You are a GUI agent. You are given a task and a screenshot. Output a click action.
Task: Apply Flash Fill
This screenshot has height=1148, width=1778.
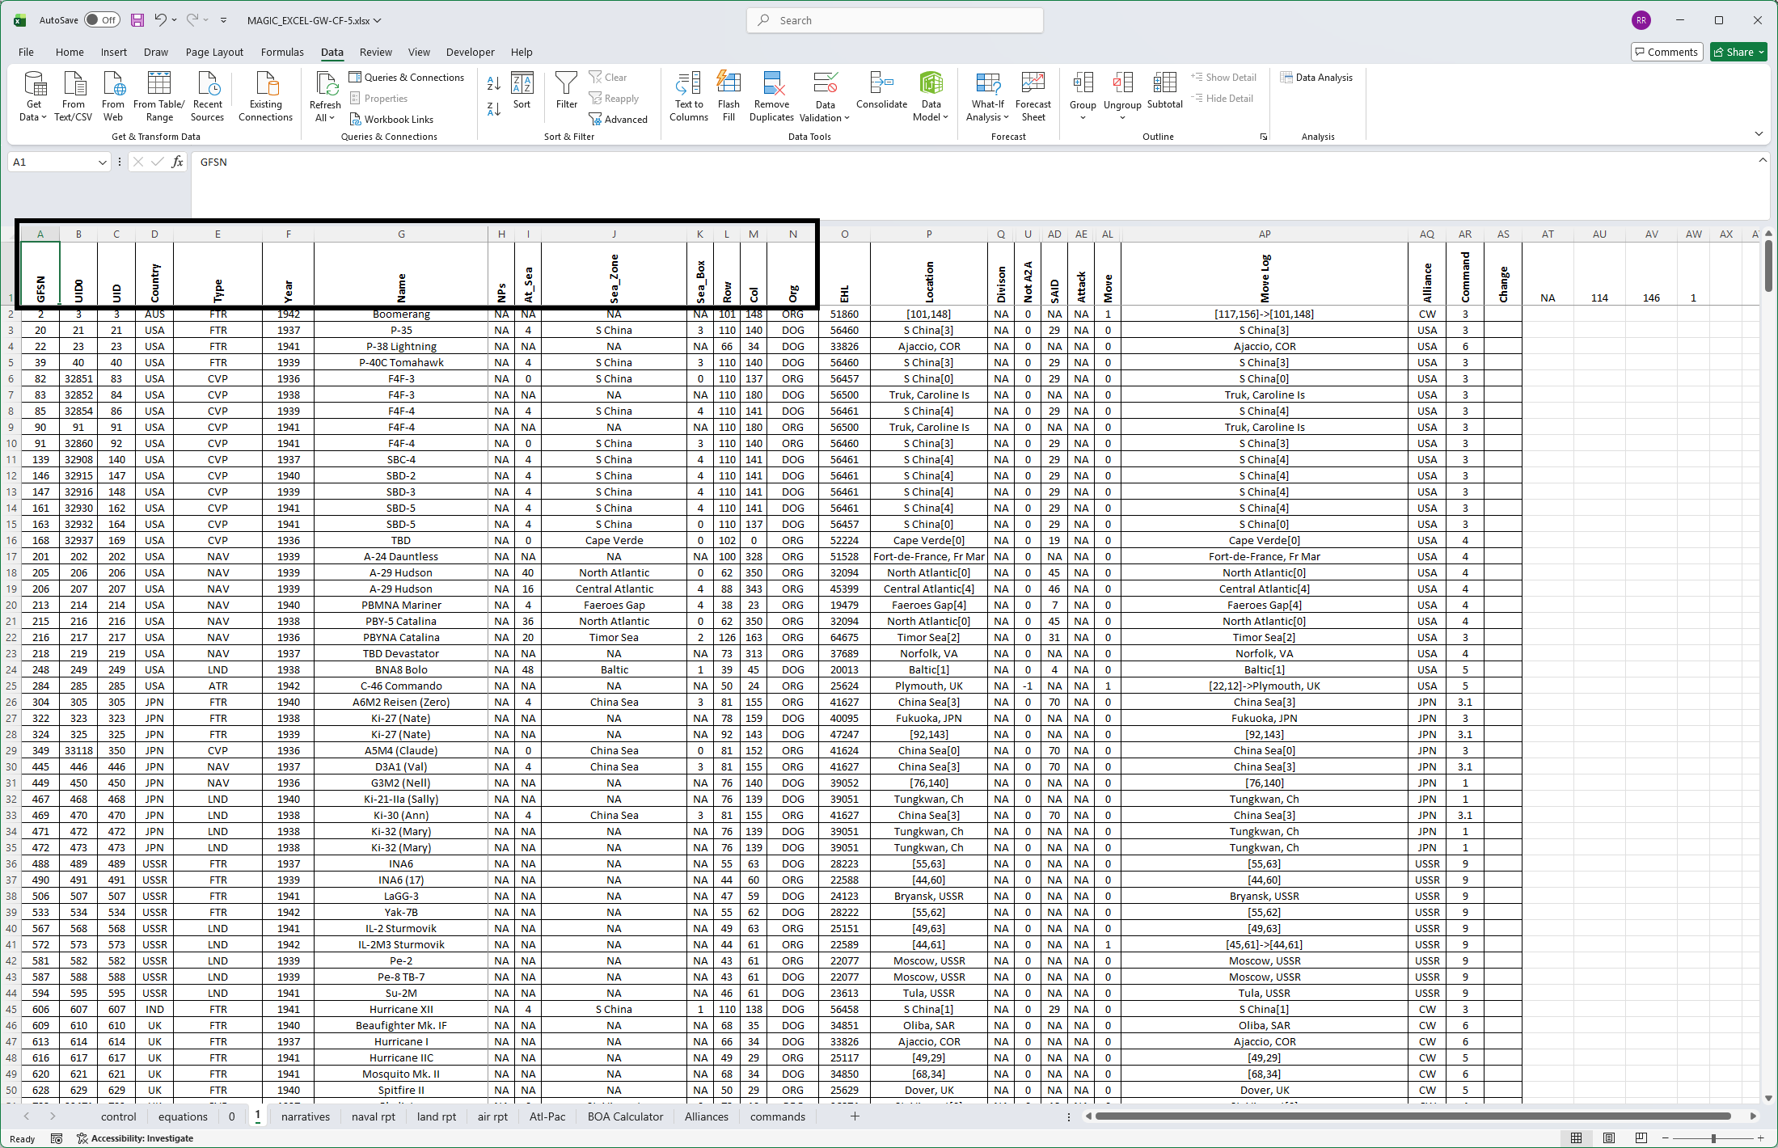click(729, 95)
